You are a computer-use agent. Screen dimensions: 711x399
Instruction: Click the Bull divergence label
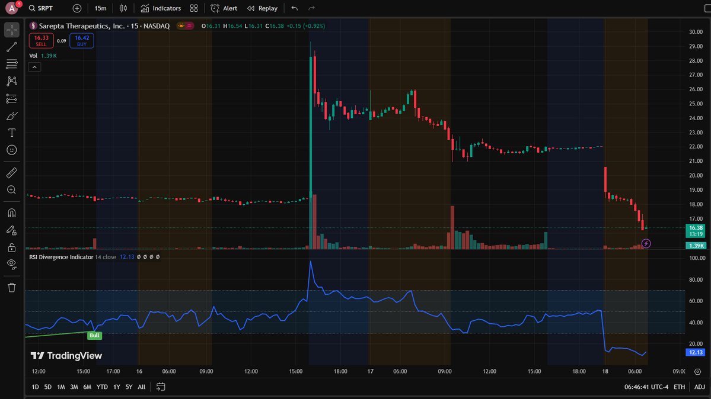(94, 336)
